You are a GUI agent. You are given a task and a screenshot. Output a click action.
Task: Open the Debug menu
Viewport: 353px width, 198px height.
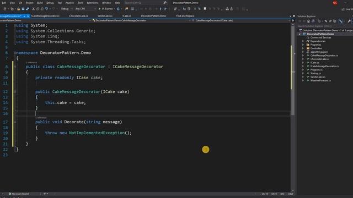(x=50, y=3)
